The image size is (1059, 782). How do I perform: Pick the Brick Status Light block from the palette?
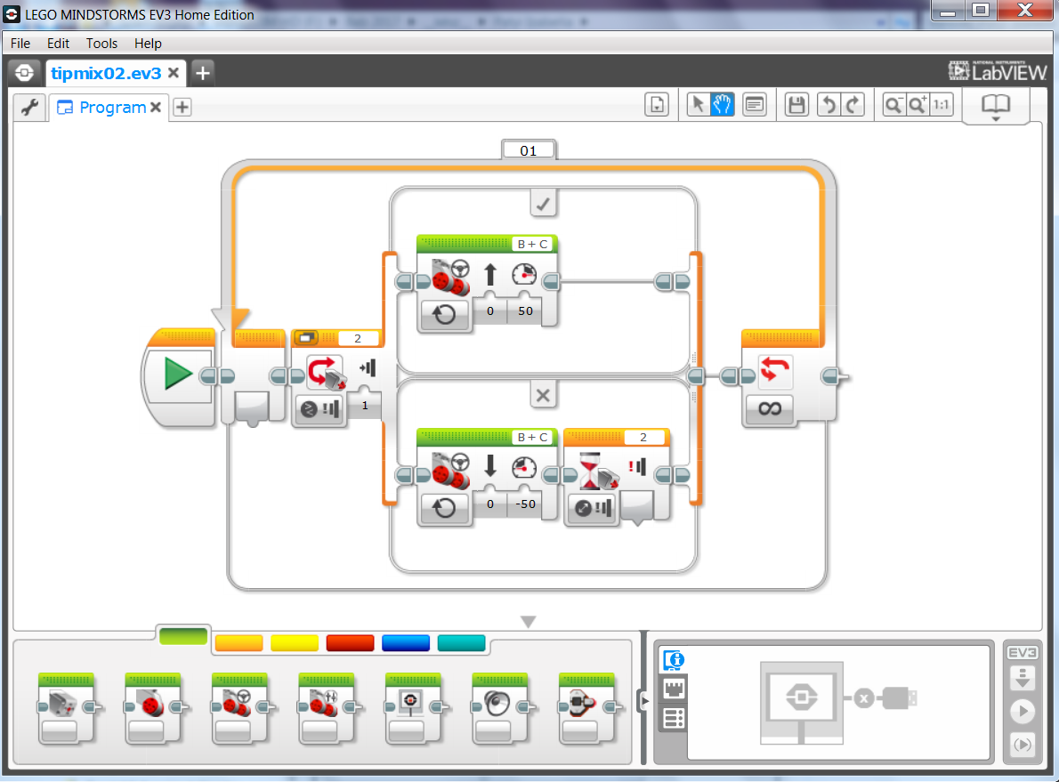586,708
